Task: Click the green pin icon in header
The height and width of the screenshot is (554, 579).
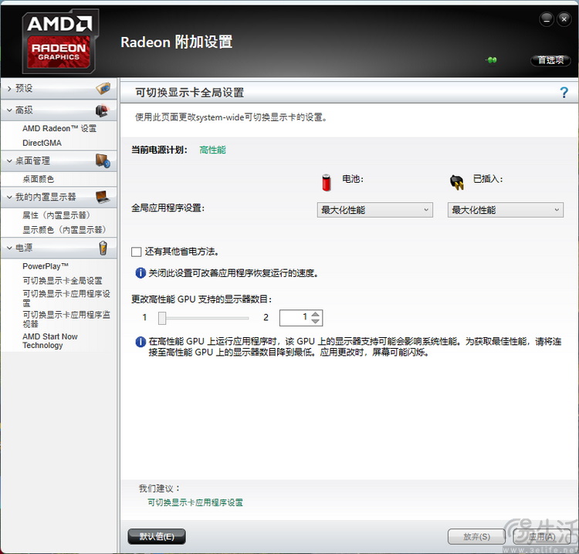Action: pyautogui.click(x=492, y=59)
